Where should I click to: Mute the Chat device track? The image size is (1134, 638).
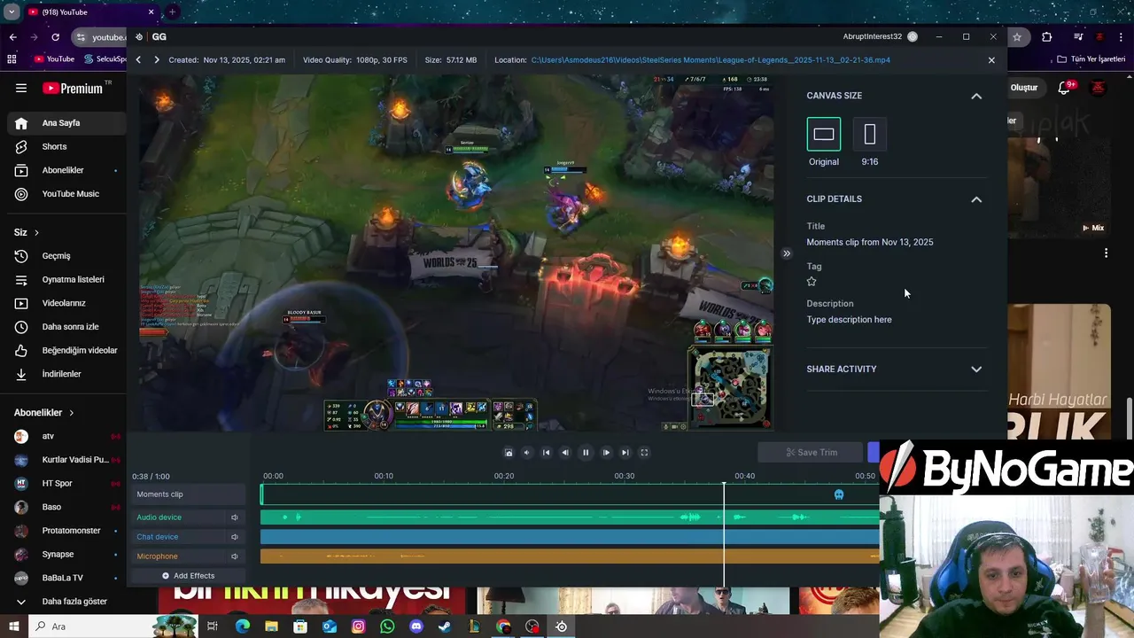(x=235, y=537)
